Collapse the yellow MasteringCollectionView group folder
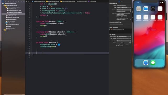 coord(4,5)
